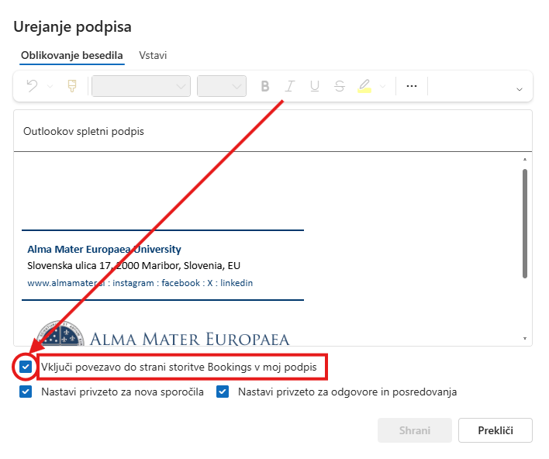Image resolution: width=549 pixels, height=459 pixels.
Task: Click the signature name field Outlookov spletni podpis
Action: point(273,131)
